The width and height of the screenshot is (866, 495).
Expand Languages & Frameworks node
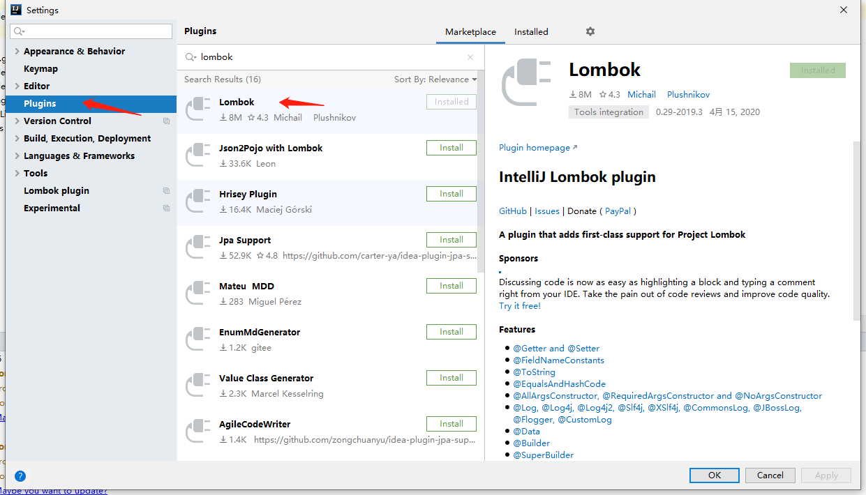tap(17, 156)
